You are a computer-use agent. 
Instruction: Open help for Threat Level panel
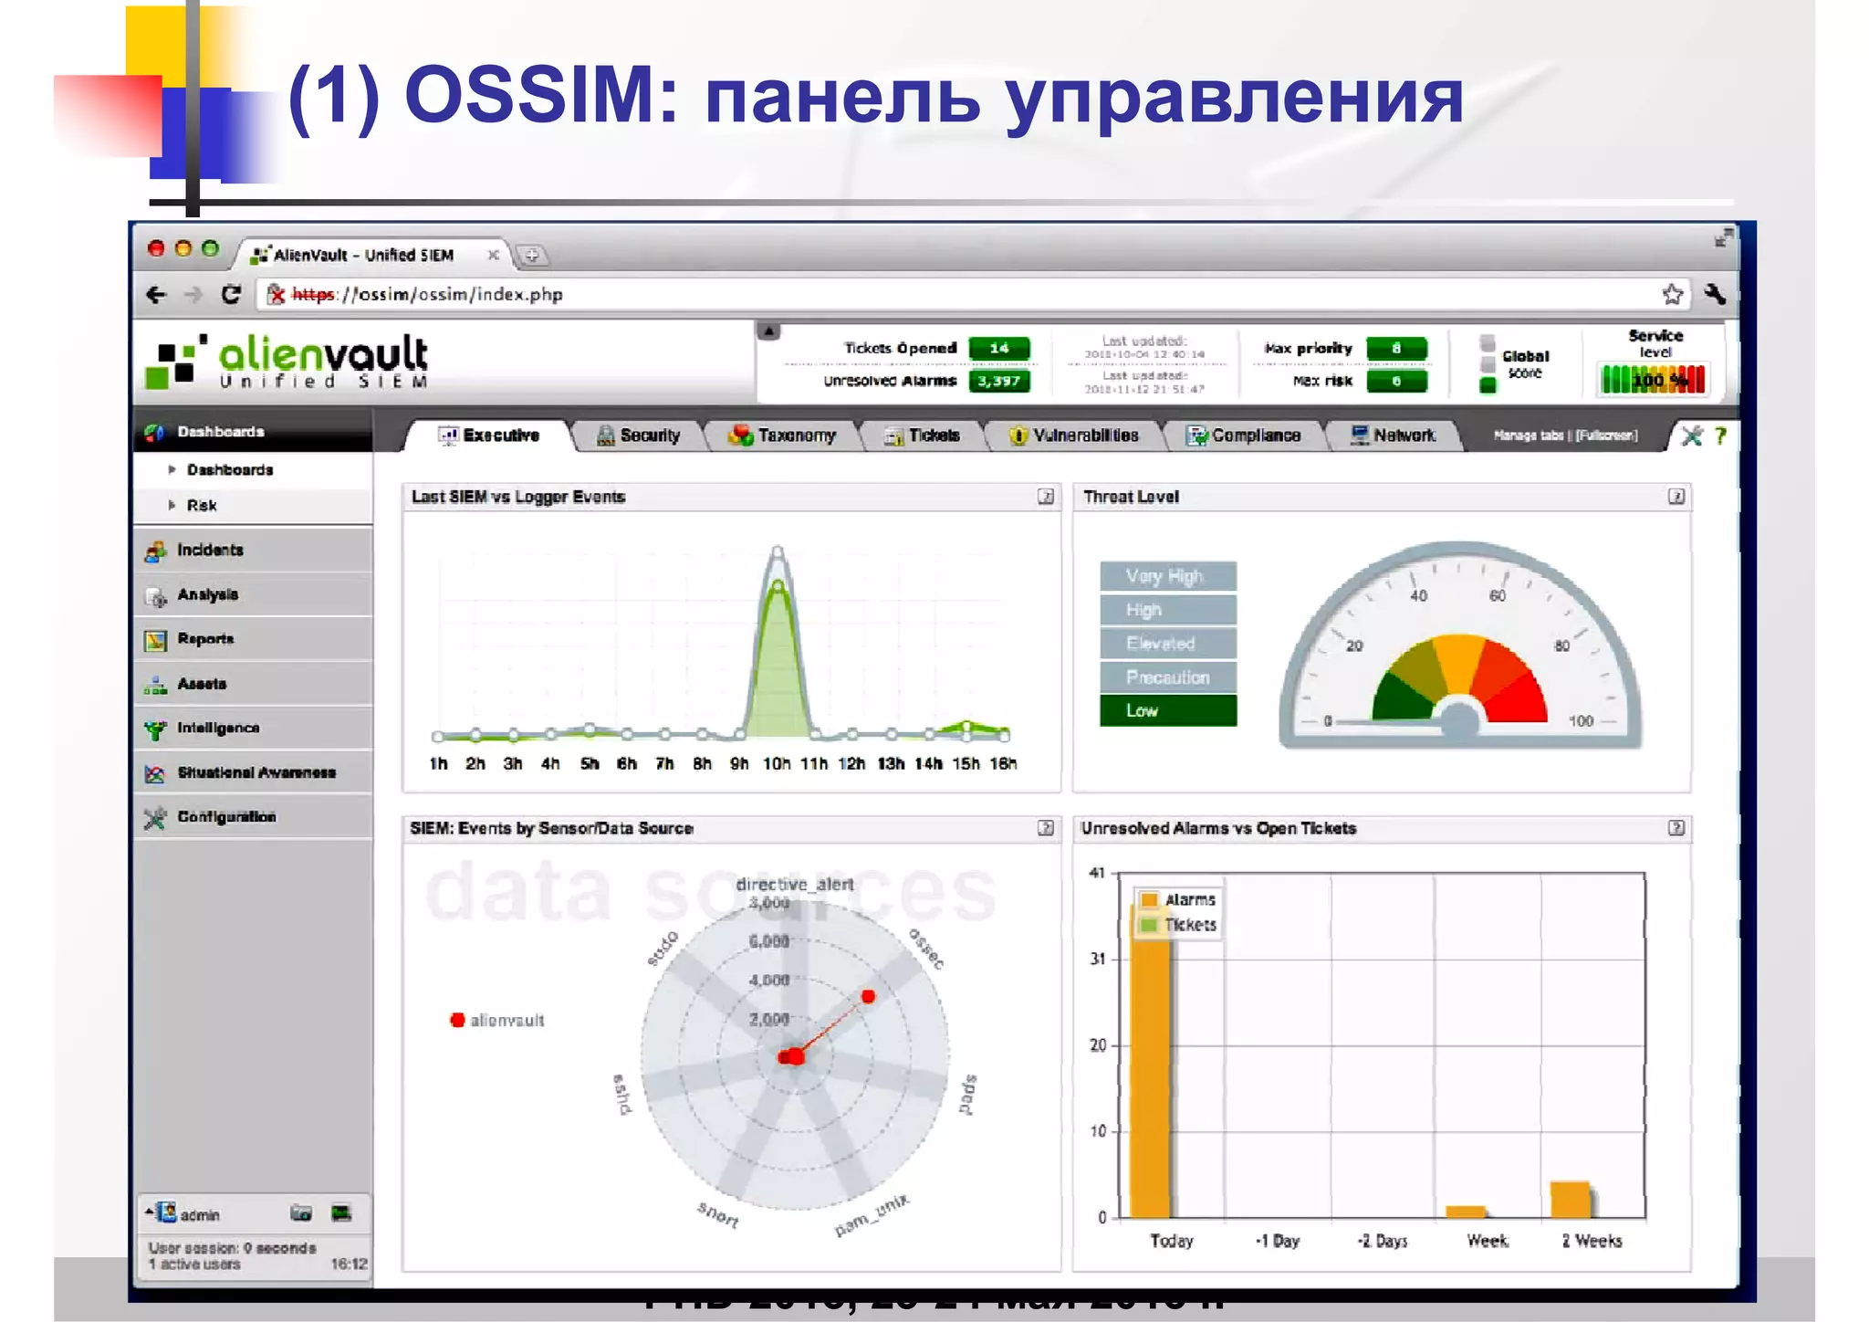point(1676,497)
